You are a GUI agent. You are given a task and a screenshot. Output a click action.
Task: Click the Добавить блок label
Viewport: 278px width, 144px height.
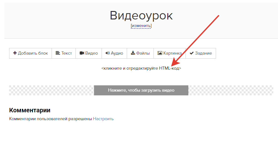point(33,53)
